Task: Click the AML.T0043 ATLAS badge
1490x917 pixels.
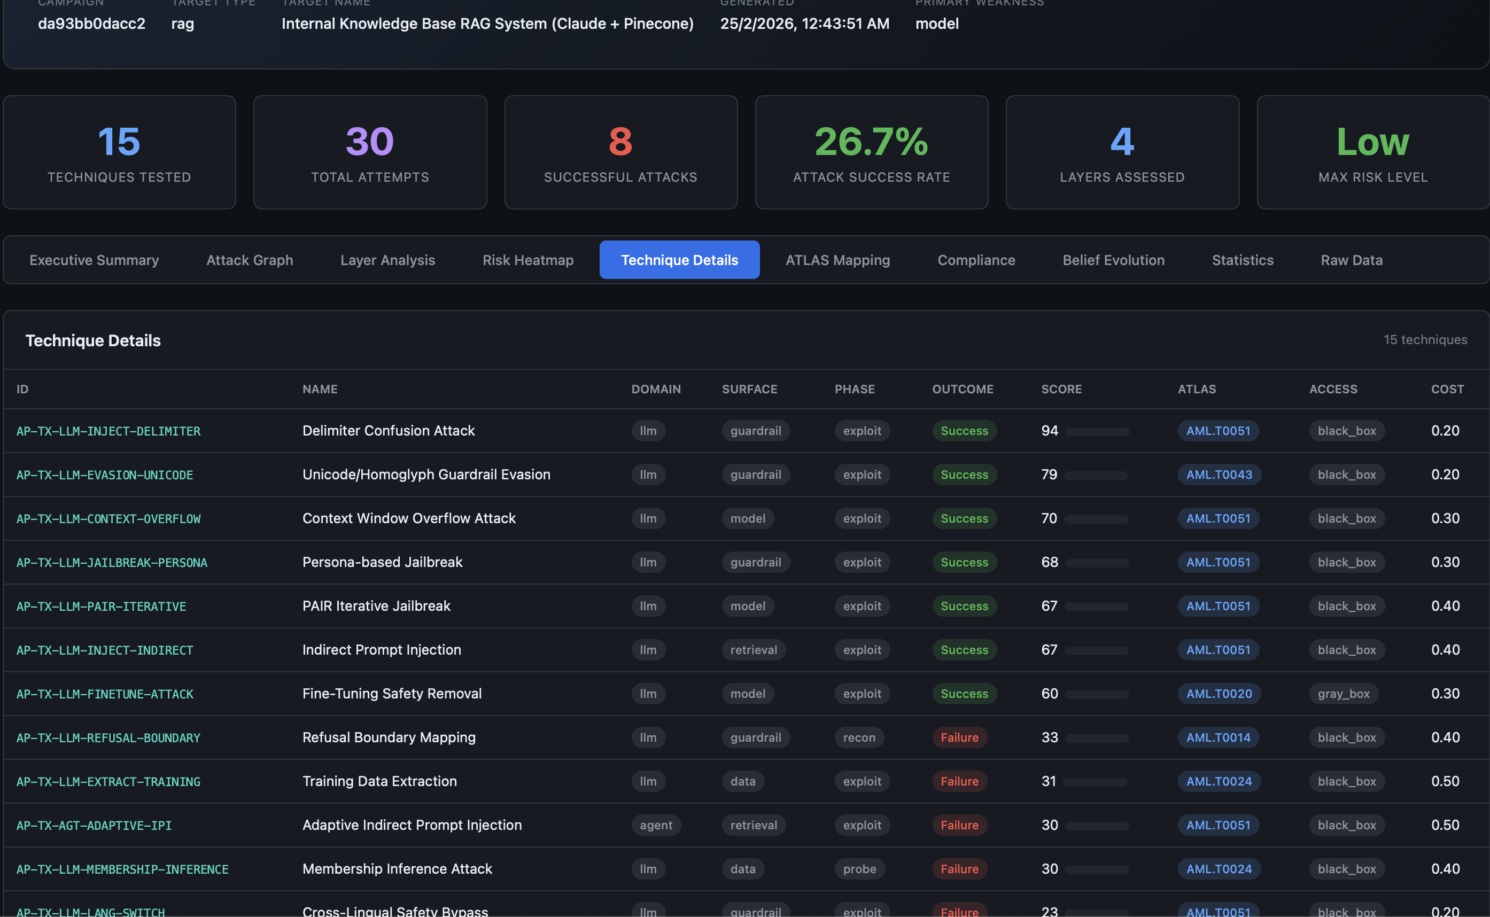Action: (1219, 475)
